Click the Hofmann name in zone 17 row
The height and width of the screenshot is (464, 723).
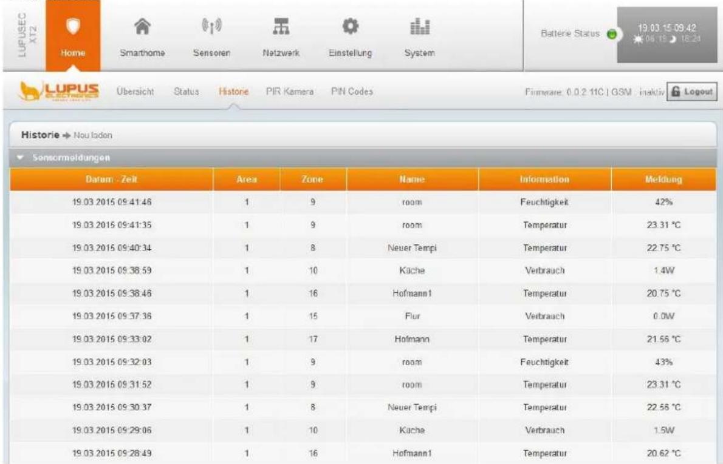(412, 339)
